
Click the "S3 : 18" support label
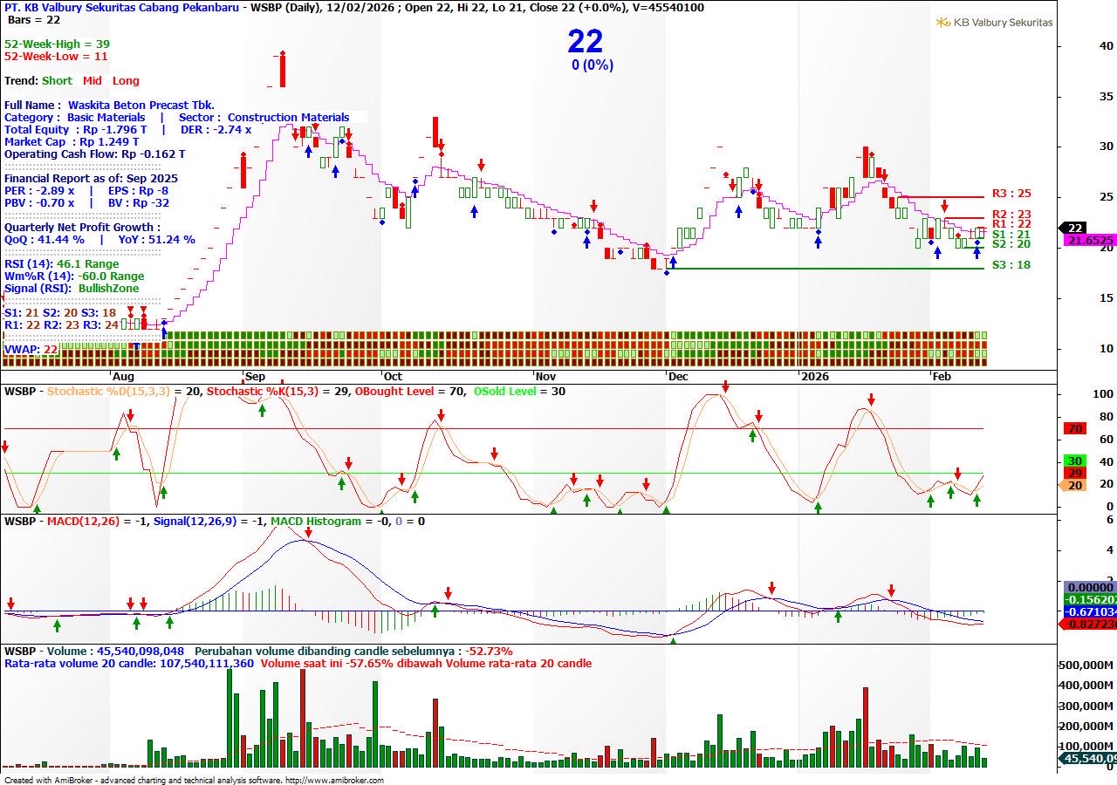(1011, 264)
